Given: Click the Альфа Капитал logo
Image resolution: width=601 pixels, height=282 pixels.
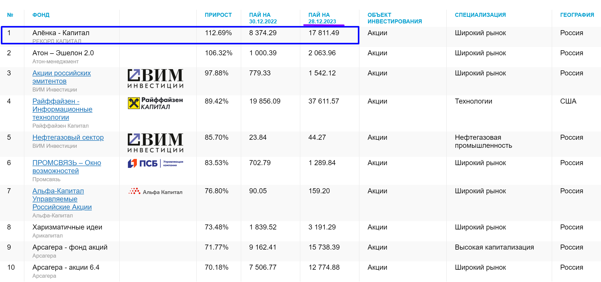Looking at the screenshot, I should pyautogui.click(x=155, y=192).
